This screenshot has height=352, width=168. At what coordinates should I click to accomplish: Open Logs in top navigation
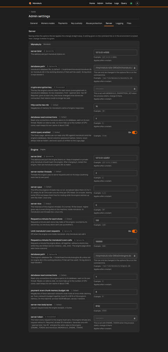(x=117, y=4)
